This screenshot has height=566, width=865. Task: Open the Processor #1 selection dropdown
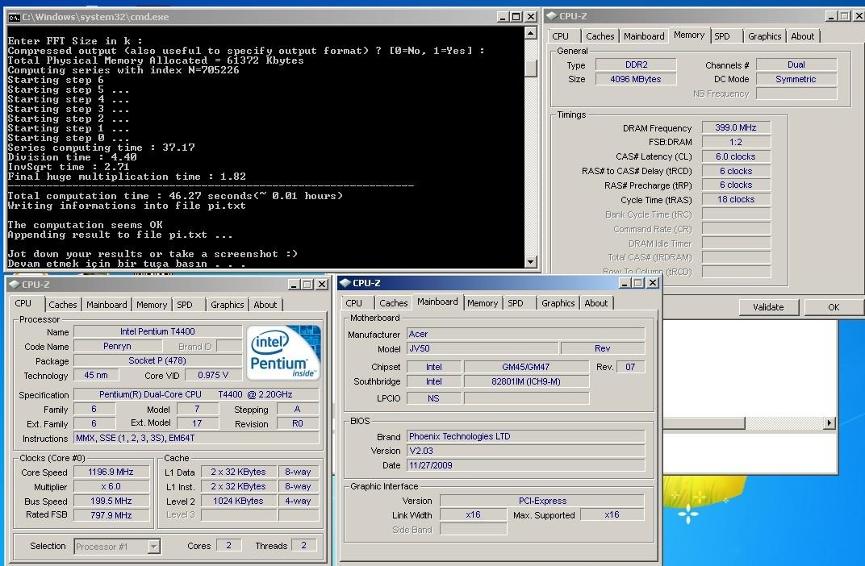pyautogui.click(x=154, y=546)
